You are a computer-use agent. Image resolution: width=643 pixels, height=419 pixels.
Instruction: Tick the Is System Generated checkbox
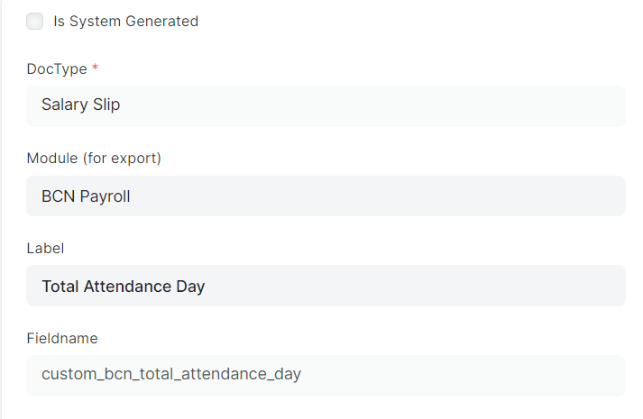(x=35, y=22)
